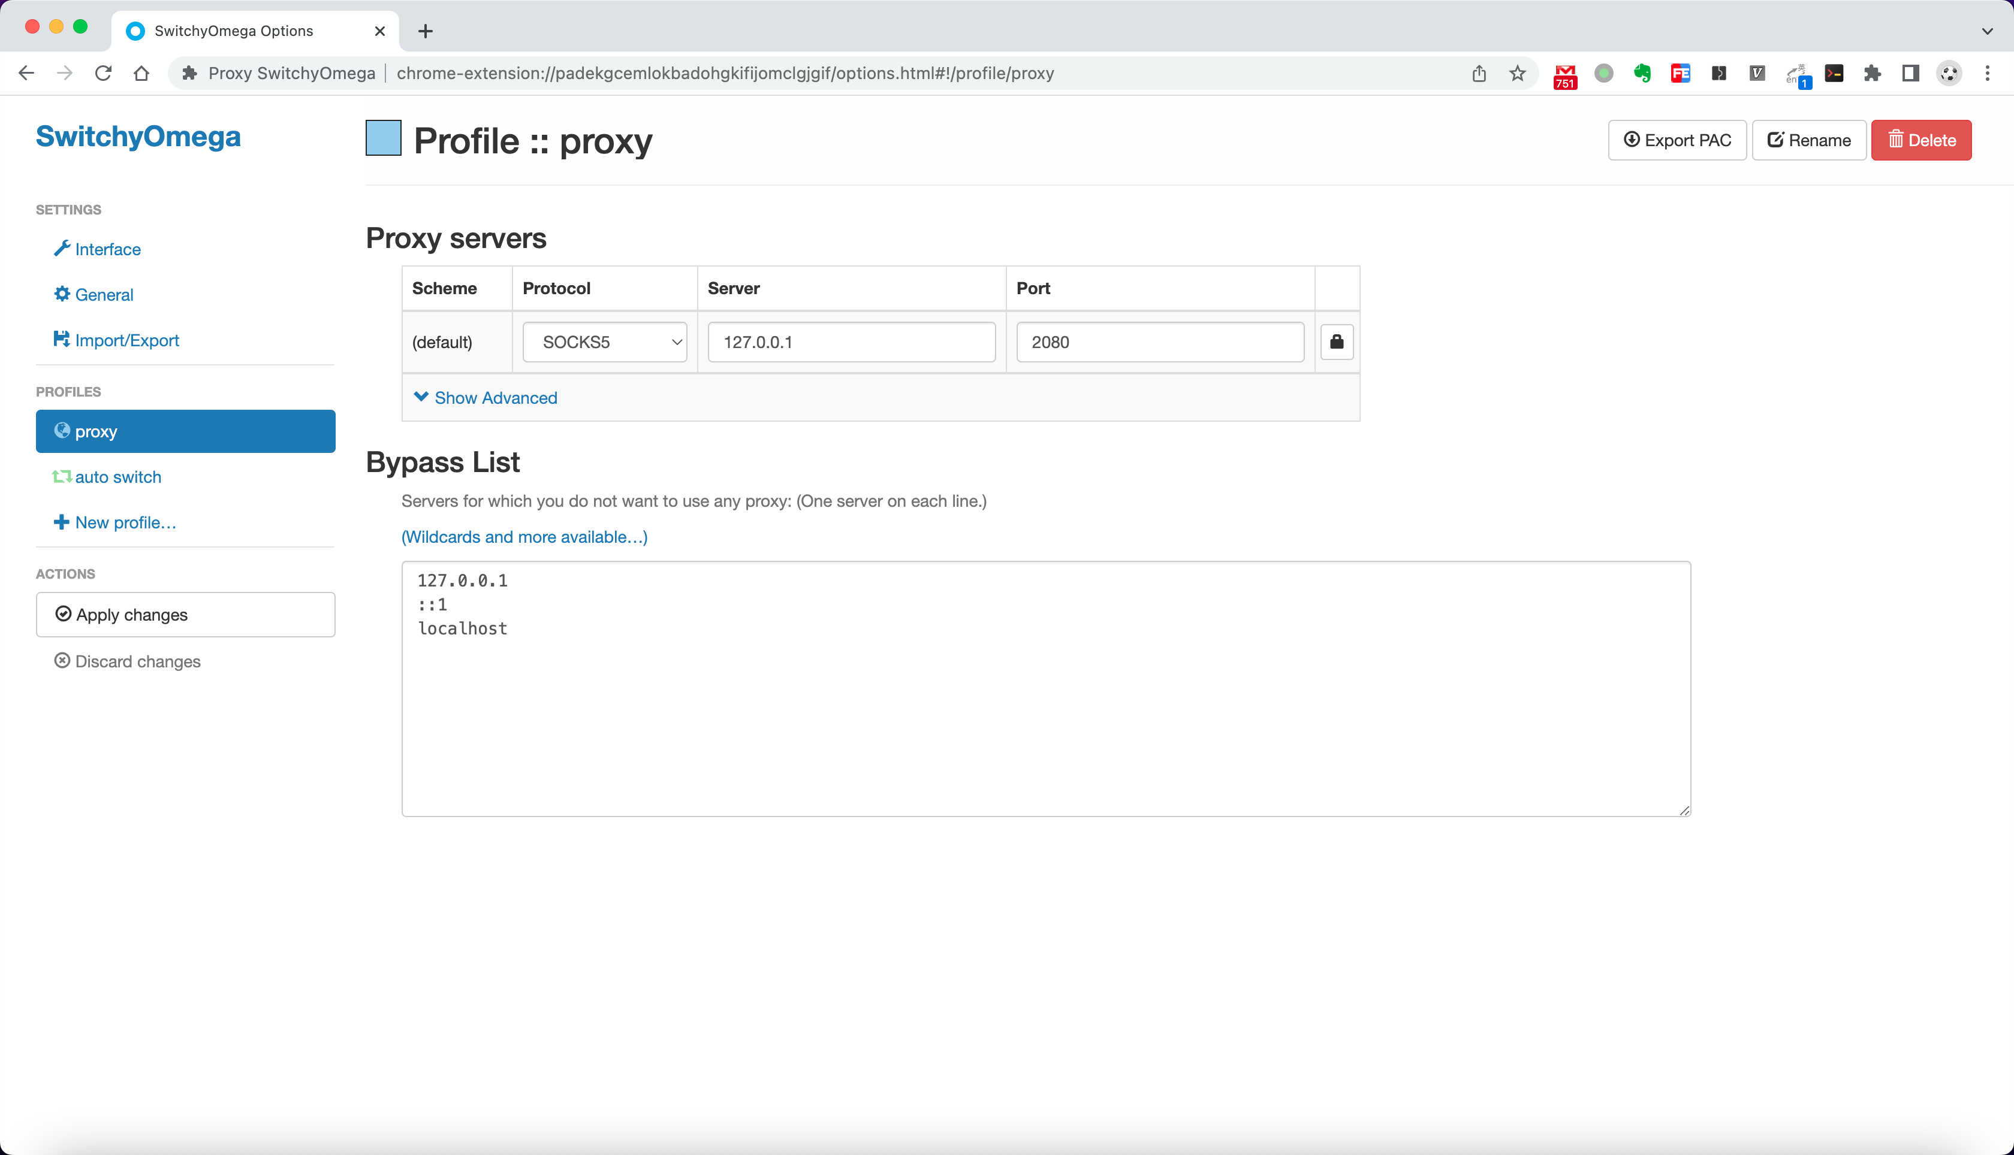2014x1155 pixels.
Task: Go to Import/Export settings
Action: pos(126,340)
